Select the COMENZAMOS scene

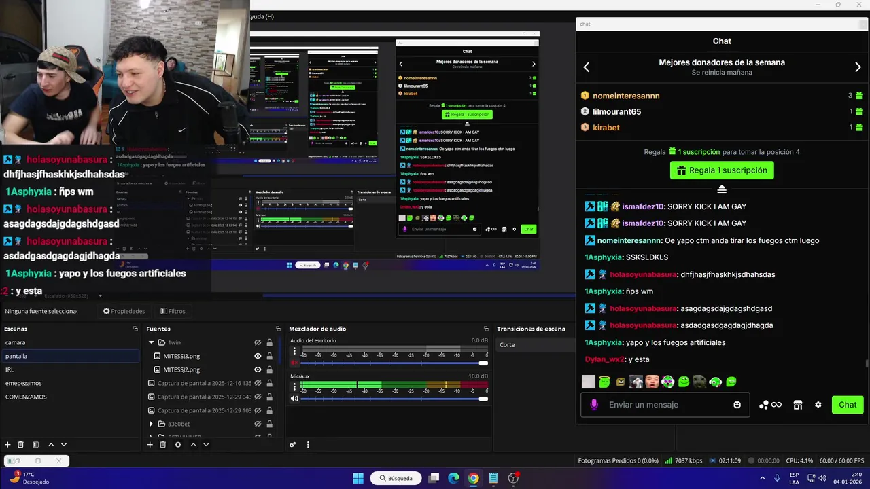70,397
